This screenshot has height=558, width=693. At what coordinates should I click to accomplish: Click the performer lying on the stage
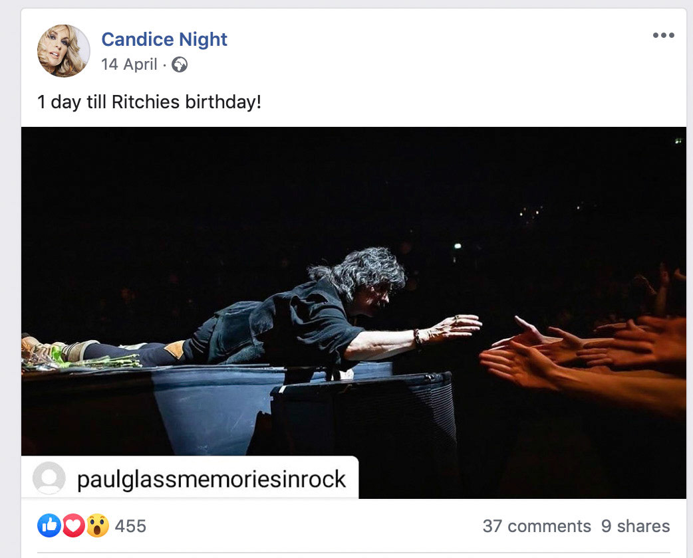coord(299,319)
